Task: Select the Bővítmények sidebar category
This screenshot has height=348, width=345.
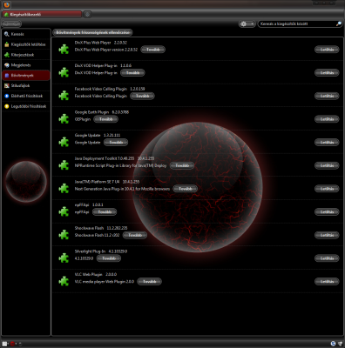Action: [x=26, y=76]
